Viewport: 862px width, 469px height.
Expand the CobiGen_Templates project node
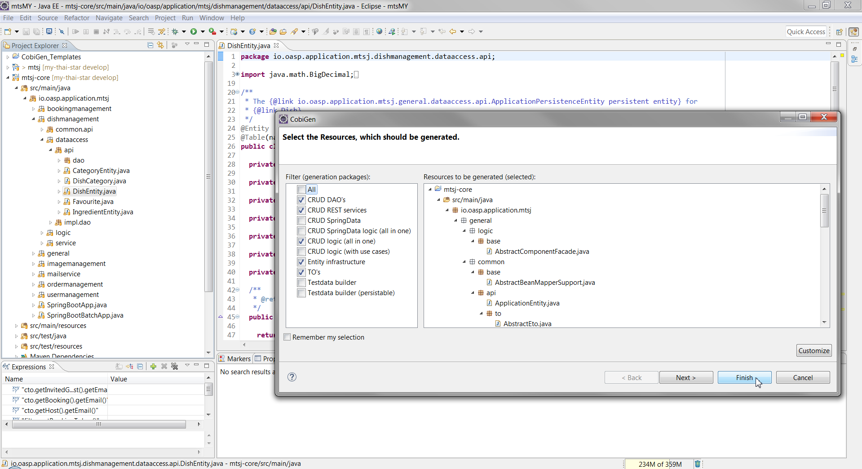click(x=8, y=57)
